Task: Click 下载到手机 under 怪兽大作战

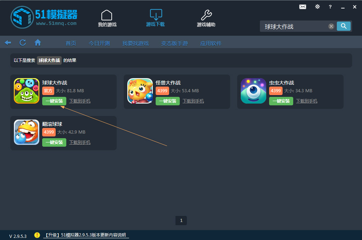Action: click(x=193, y=101)
